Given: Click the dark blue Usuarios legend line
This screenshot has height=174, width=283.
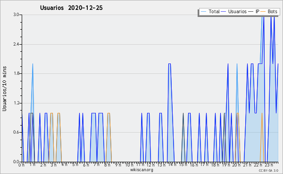Looking at the screenshot, I should coord(224,12).
